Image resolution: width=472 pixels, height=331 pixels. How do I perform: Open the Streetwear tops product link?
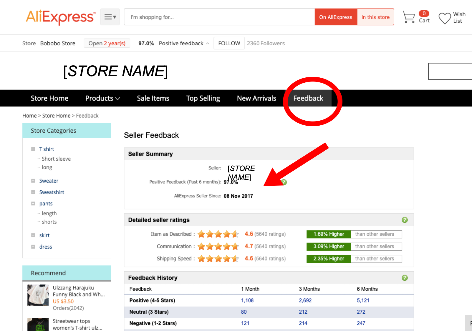(77, 325)
